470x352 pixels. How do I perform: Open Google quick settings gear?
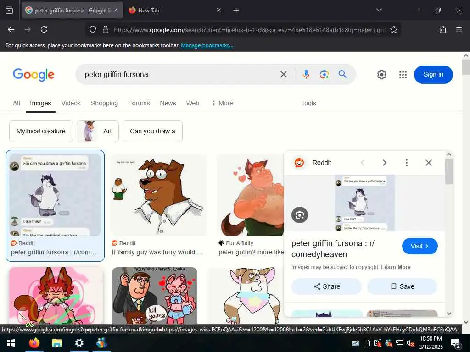tap(381, 75)
